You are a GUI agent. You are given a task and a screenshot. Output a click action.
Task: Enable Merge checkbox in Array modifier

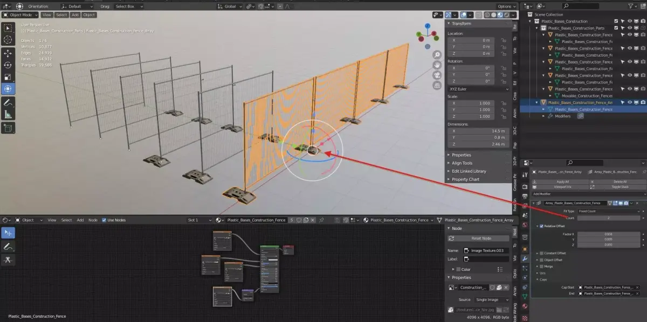click(x=541, y=267)
